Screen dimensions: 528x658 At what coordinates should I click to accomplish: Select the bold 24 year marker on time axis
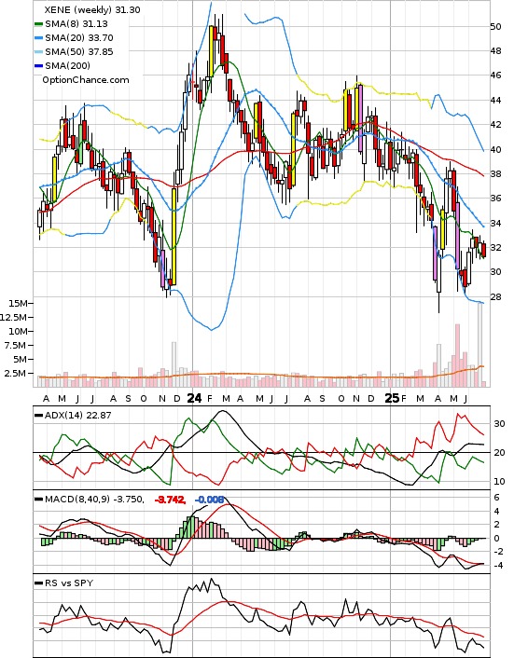[x=194, y=398]
